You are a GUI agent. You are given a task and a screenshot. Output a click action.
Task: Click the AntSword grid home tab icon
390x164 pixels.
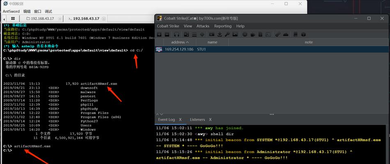13,18
